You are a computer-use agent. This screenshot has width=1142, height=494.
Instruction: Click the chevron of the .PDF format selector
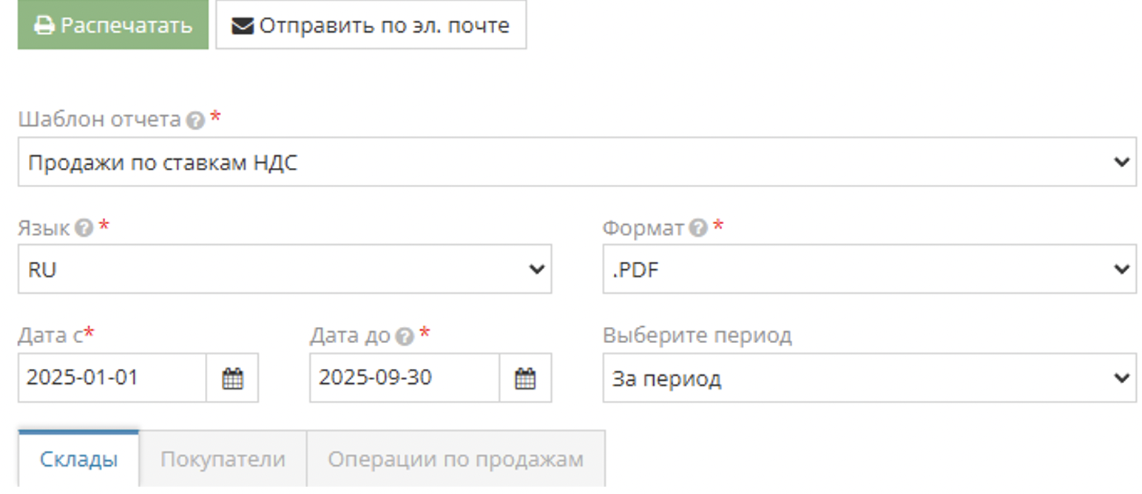pos(1121,269)
